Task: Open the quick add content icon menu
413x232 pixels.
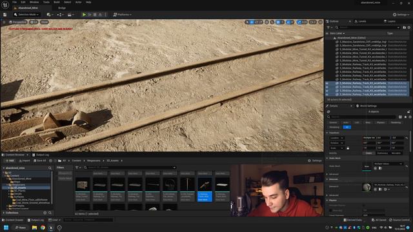Action: pos(49,15)
